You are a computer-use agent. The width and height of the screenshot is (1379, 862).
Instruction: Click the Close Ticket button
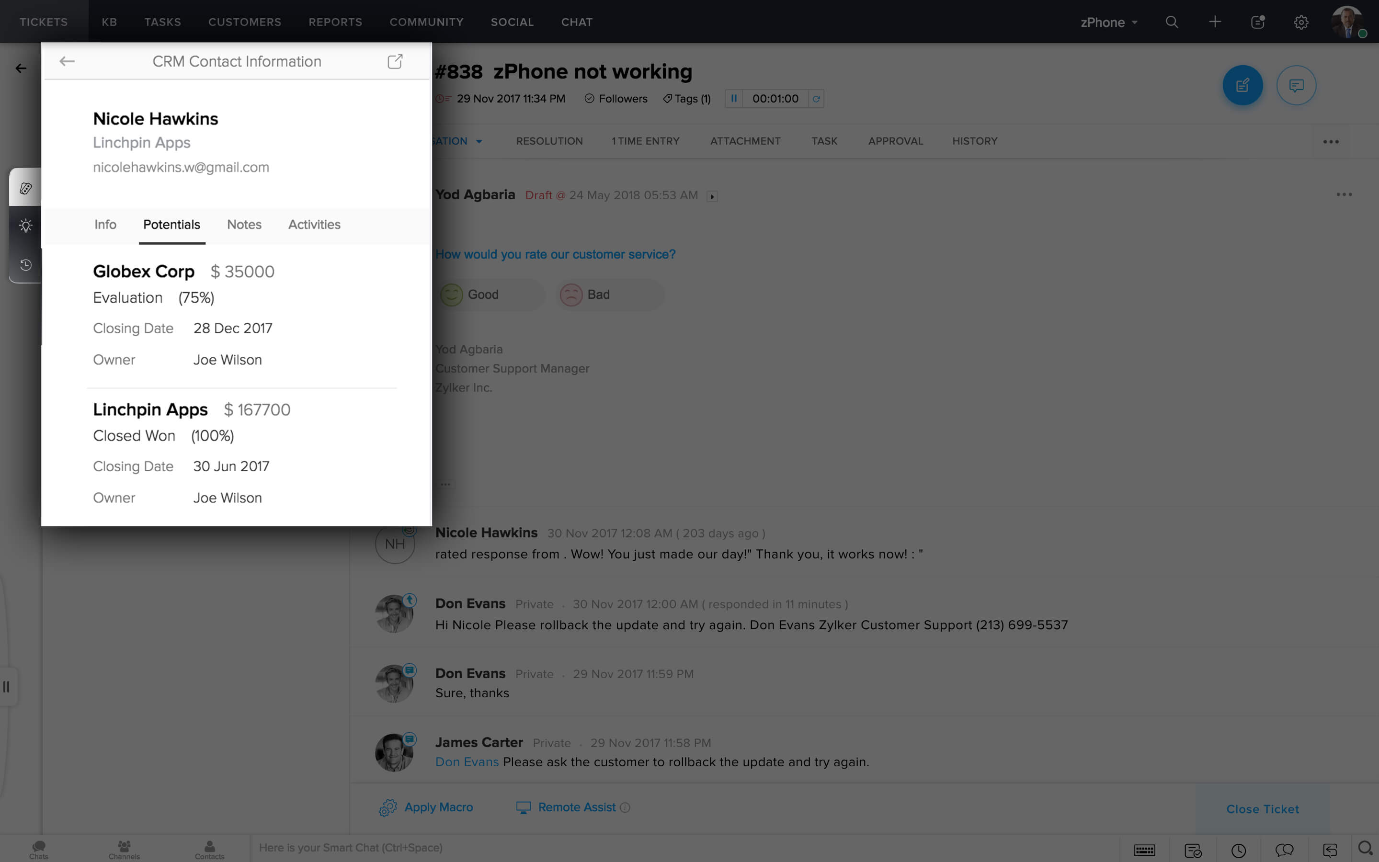[x=1262, y=809]
